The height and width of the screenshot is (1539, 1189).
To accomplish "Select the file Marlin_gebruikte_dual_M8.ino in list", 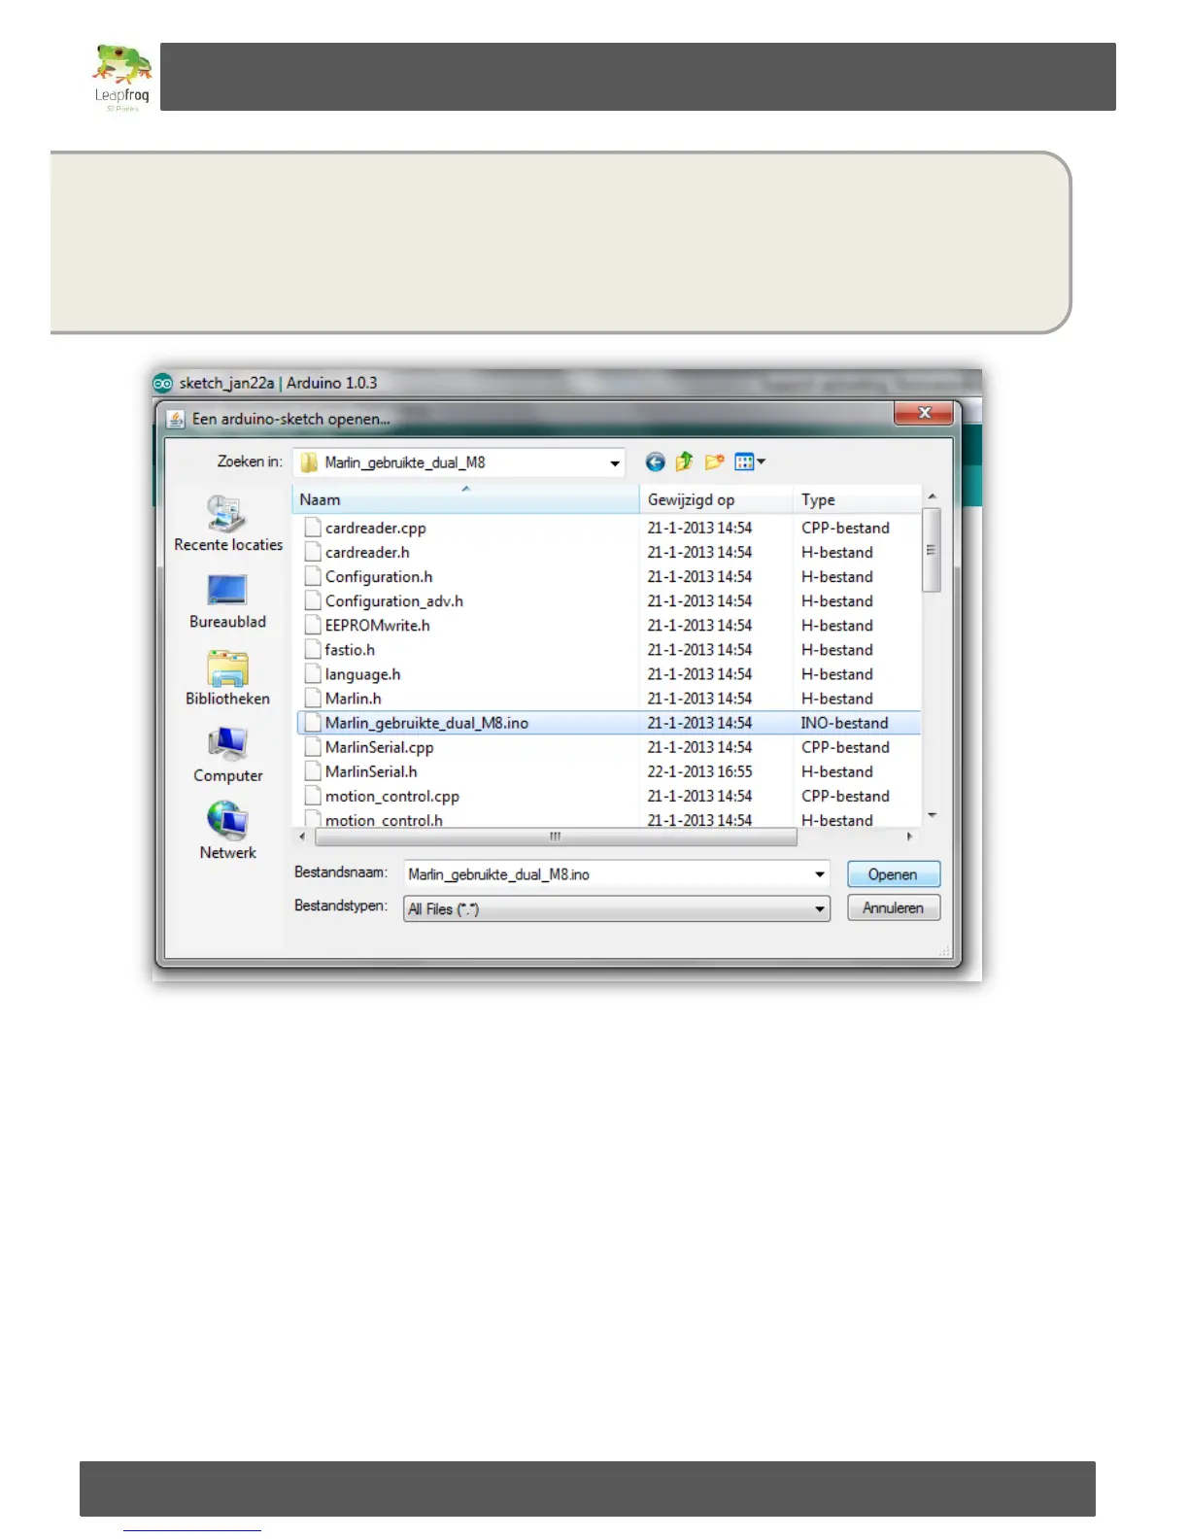I will coord(426,723).
